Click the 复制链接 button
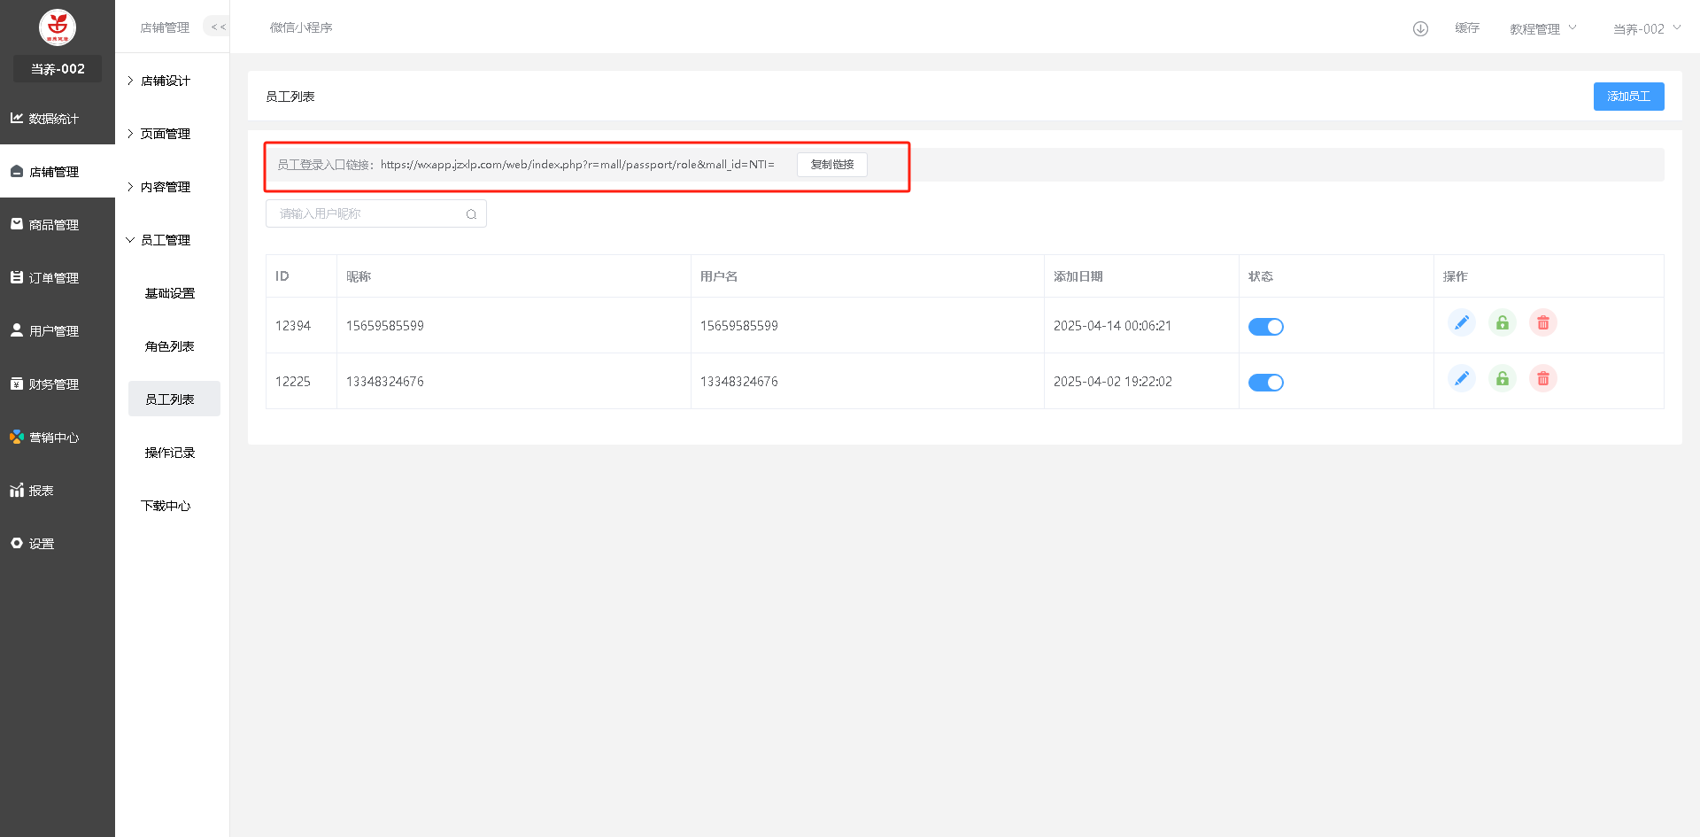 pos(831,165)
